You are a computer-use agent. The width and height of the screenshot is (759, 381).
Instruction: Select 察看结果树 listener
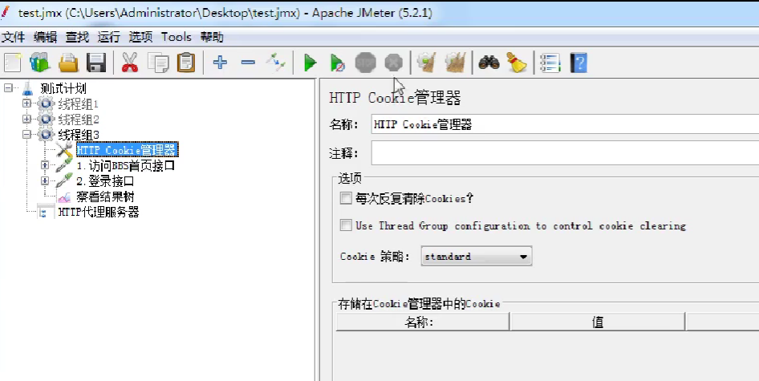105,197
